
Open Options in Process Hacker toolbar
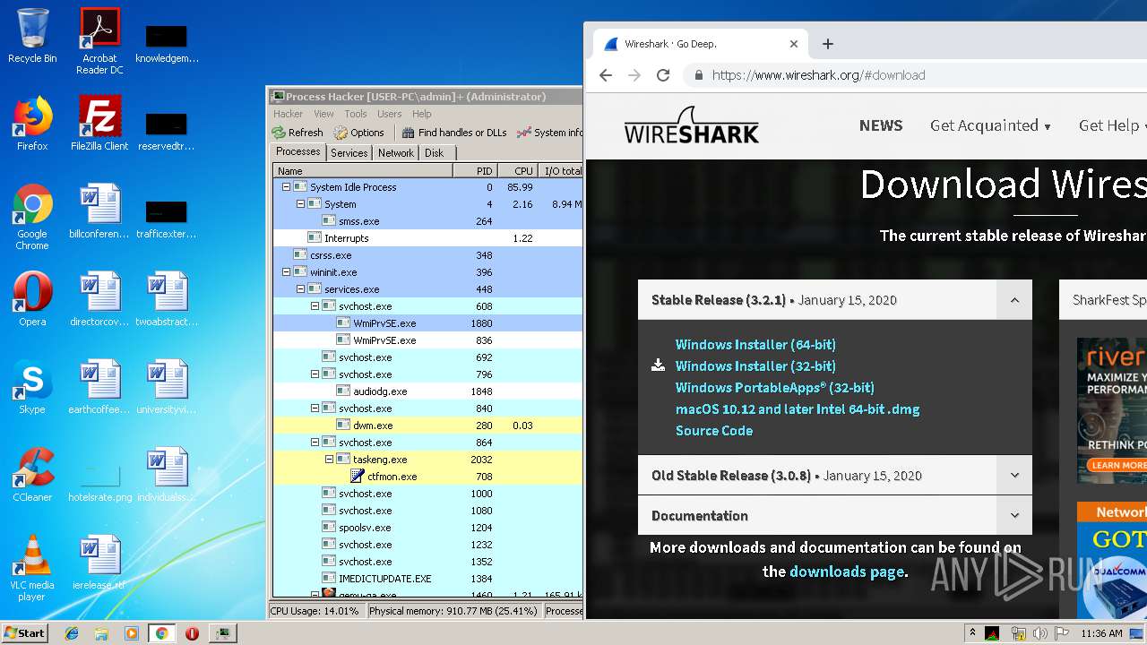click(359, 133)
